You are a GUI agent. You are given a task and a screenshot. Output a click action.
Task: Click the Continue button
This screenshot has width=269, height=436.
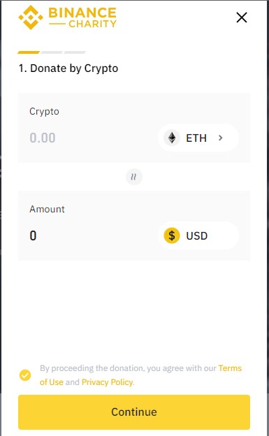tap(134, 412)
